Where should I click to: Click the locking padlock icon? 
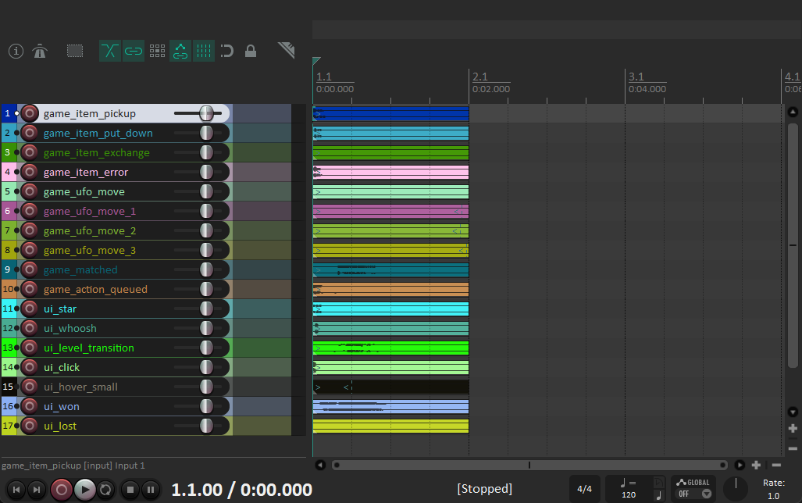[251, 52]
